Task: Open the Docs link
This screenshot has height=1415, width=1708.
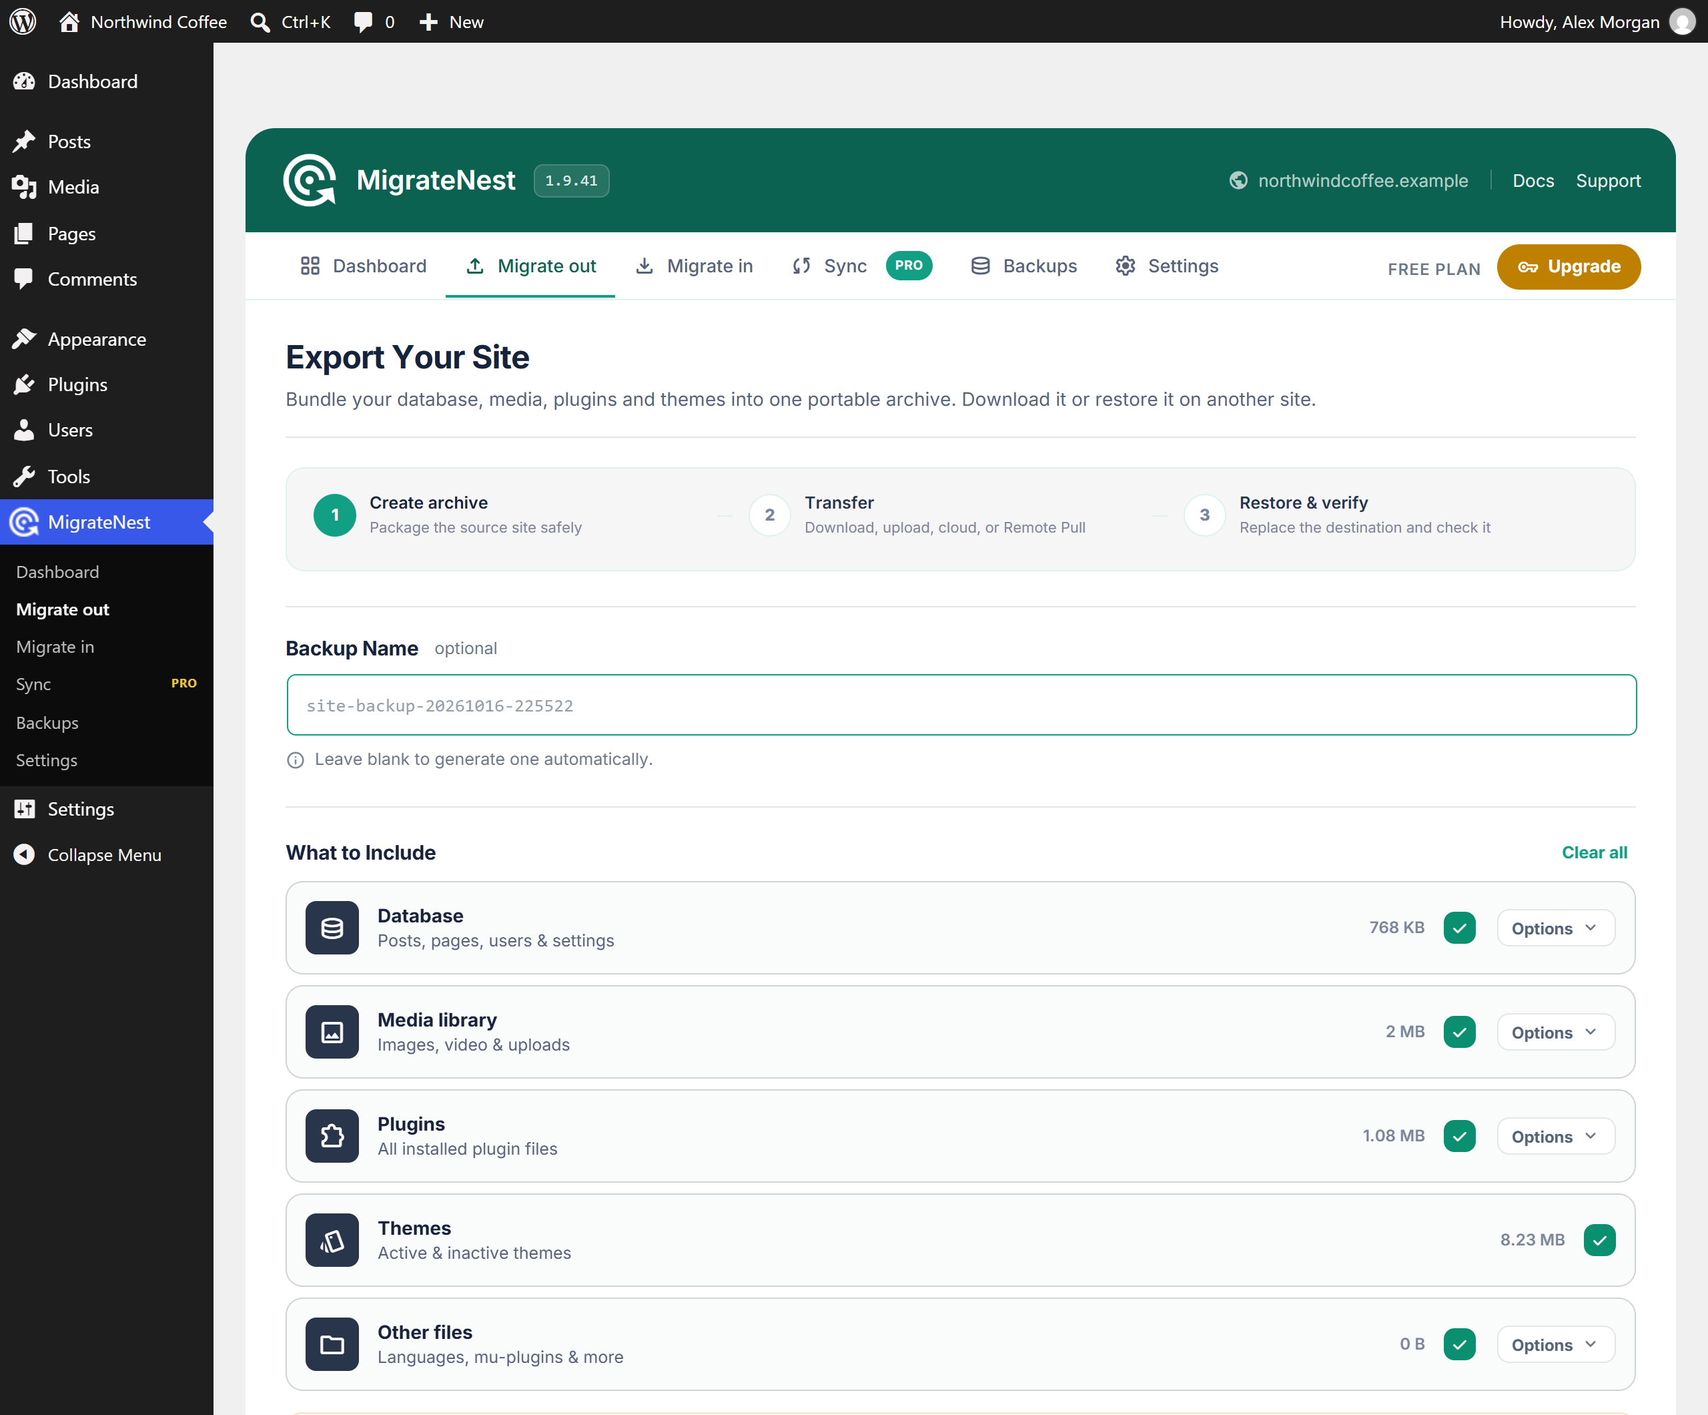Action: (x=1533, y=181)
